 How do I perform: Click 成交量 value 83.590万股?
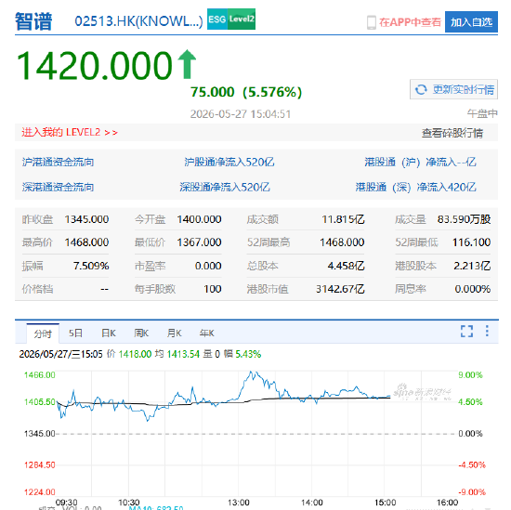464,219
